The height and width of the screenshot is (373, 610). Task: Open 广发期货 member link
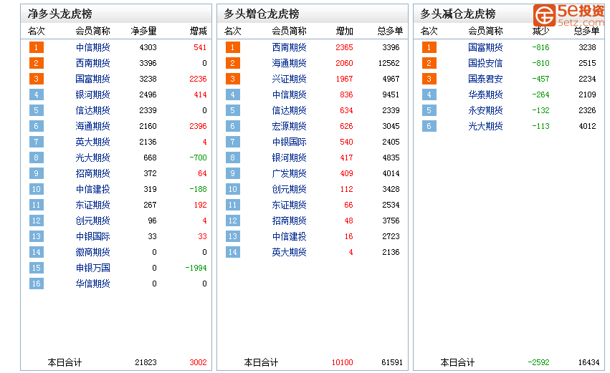(x=289, y=173)
